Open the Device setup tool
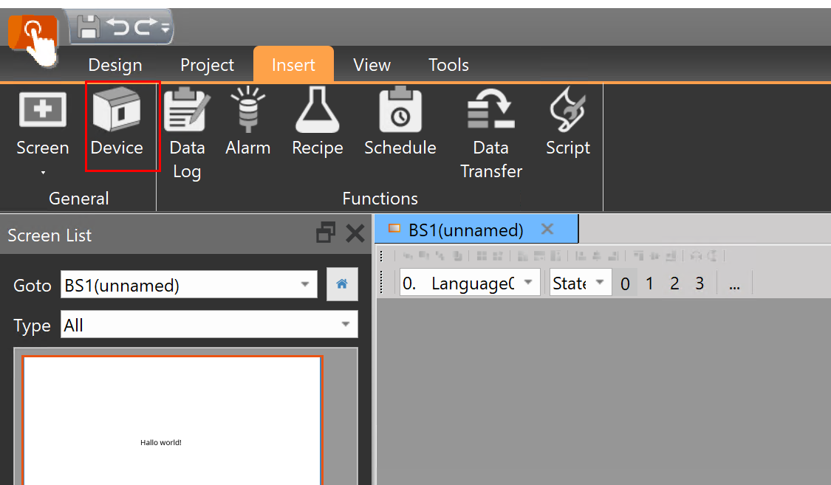Viewport: 831px width, 485px height. click(x=117, y=124)
